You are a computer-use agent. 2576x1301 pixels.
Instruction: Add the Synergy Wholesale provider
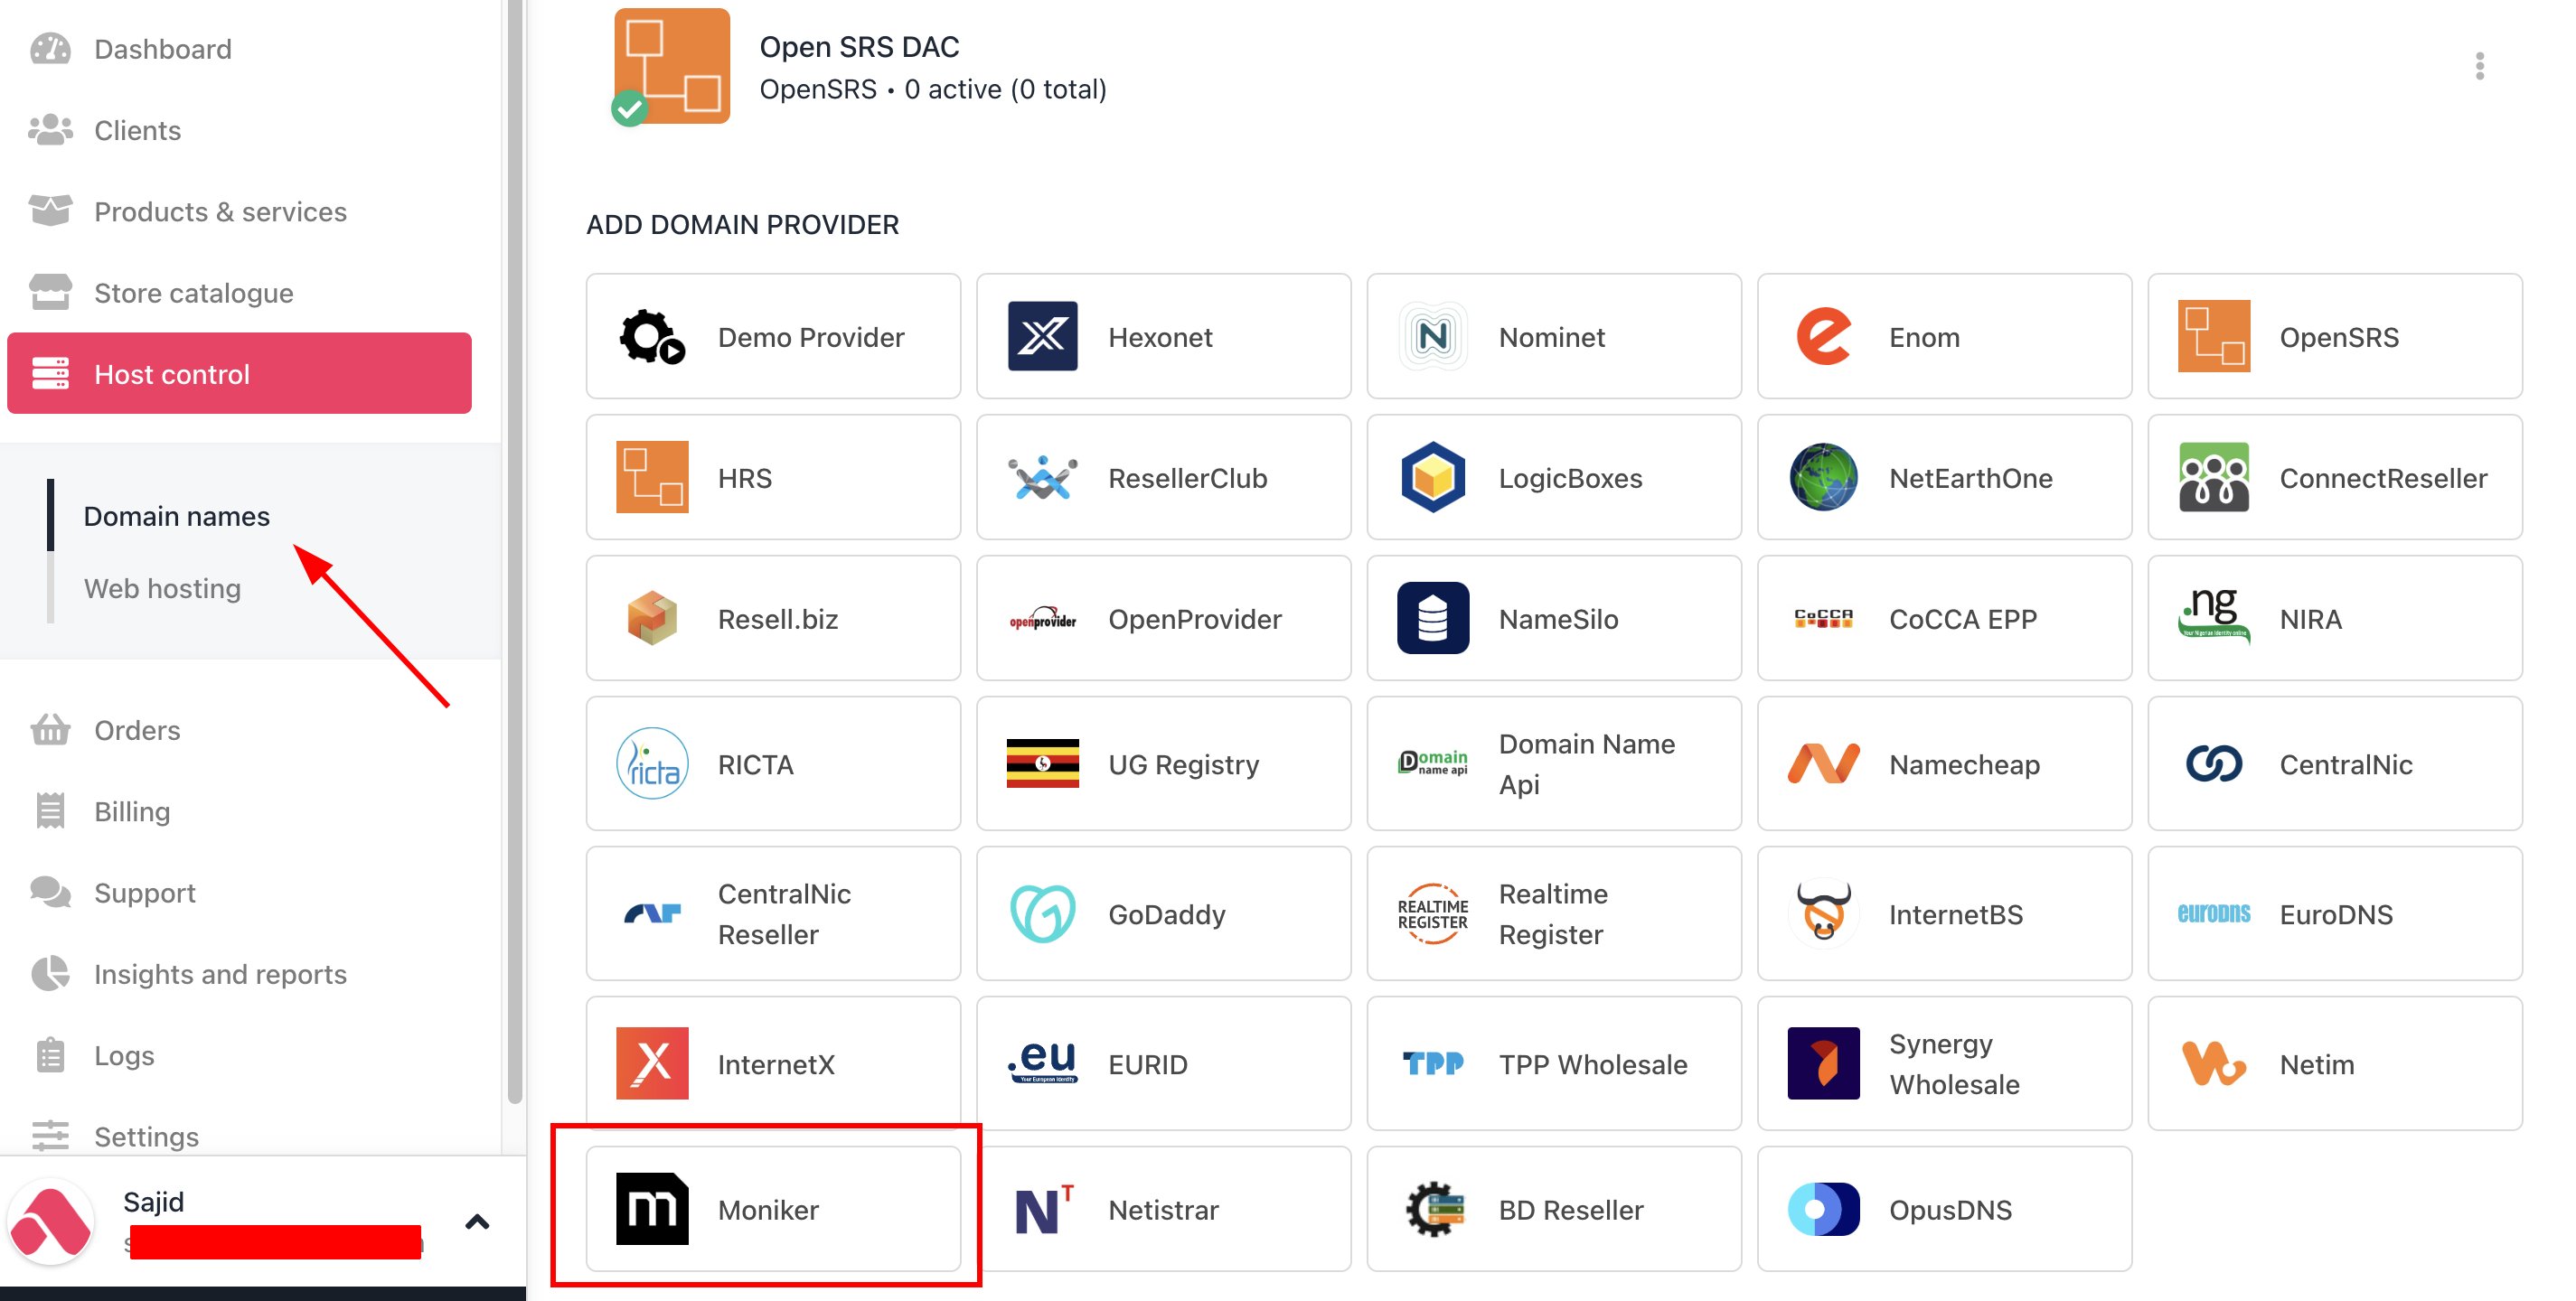coord(1944,1063)
